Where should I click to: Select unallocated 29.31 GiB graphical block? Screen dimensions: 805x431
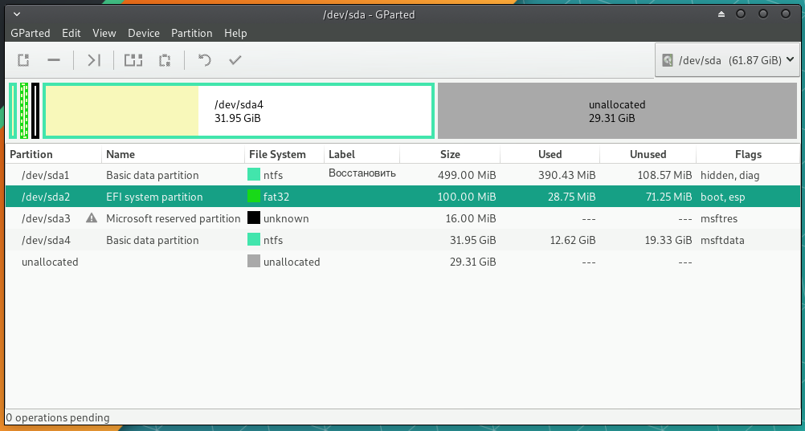[x=617, y=110]
